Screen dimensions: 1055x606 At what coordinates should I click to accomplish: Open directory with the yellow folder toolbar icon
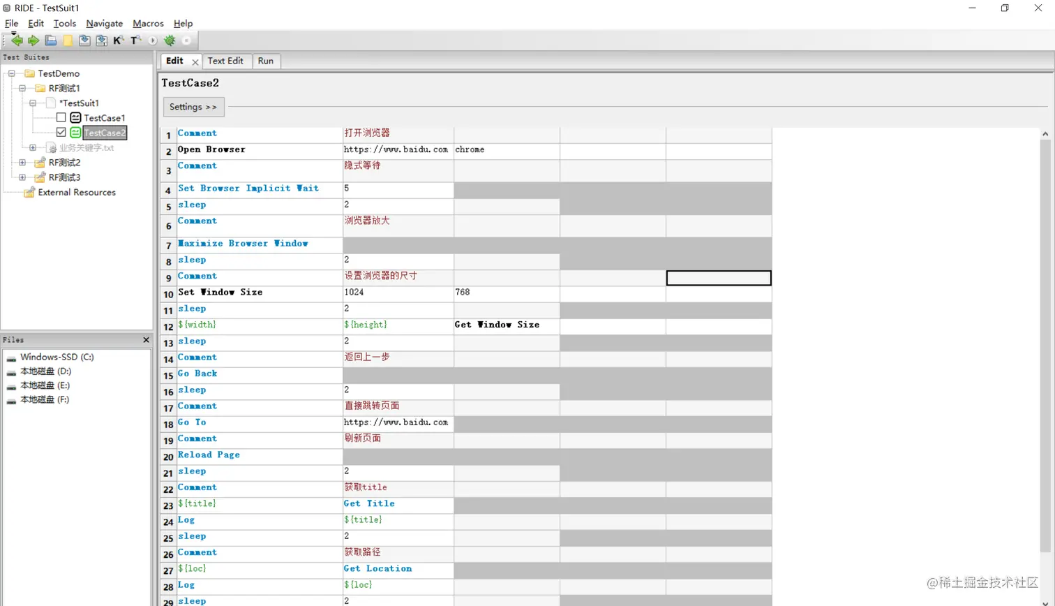[x=68, y=40]
